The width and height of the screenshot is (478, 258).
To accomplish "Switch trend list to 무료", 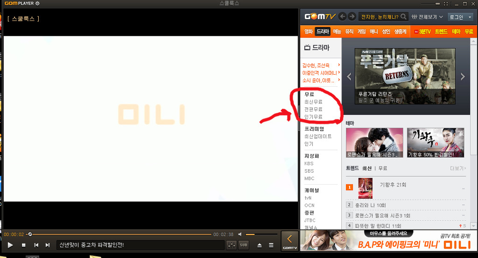I will coord(383,168).
